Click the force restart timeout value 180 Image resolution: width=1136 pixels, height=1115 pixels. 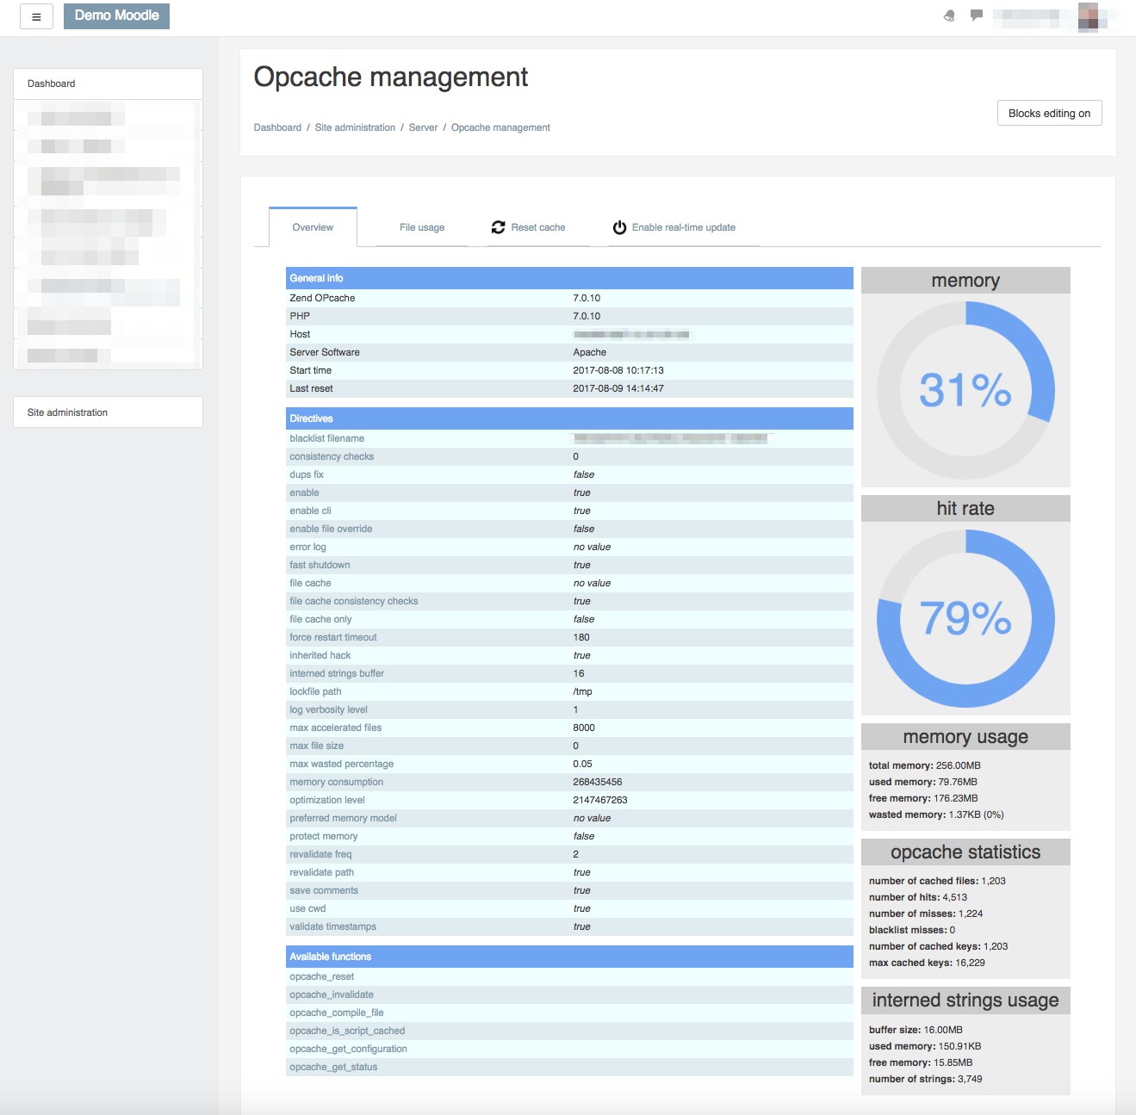(581, 637)
